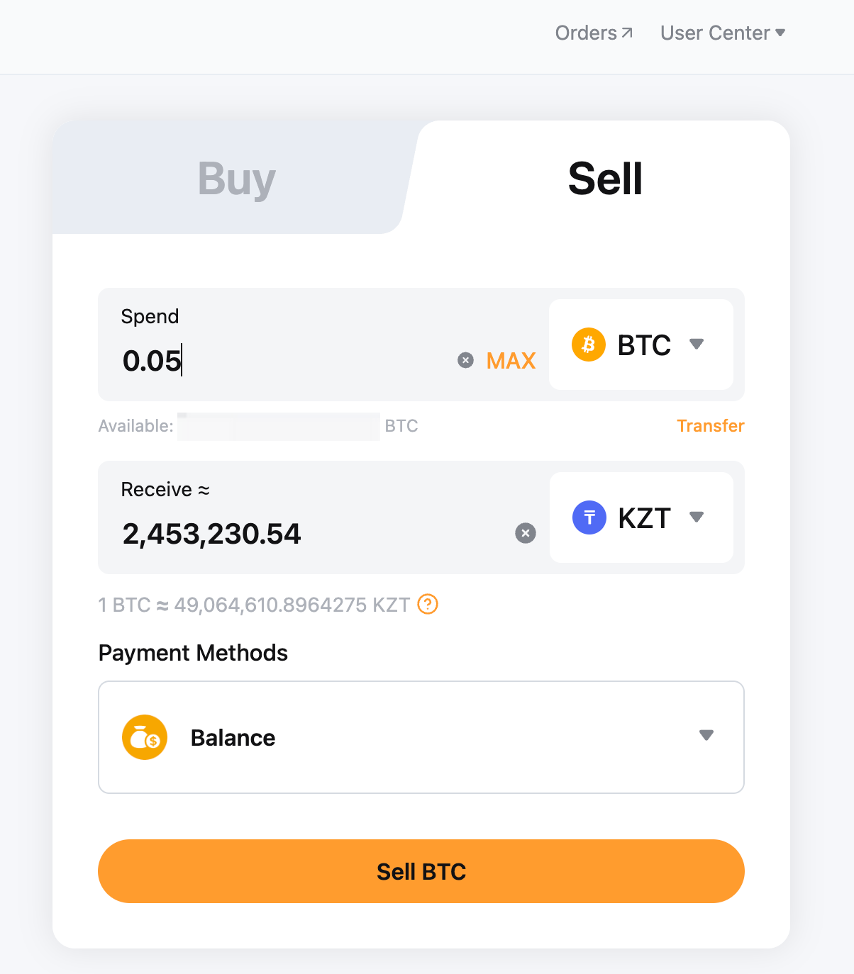
Task: Expand the KZT currency dropdown arrow
Action: [697, 517]
